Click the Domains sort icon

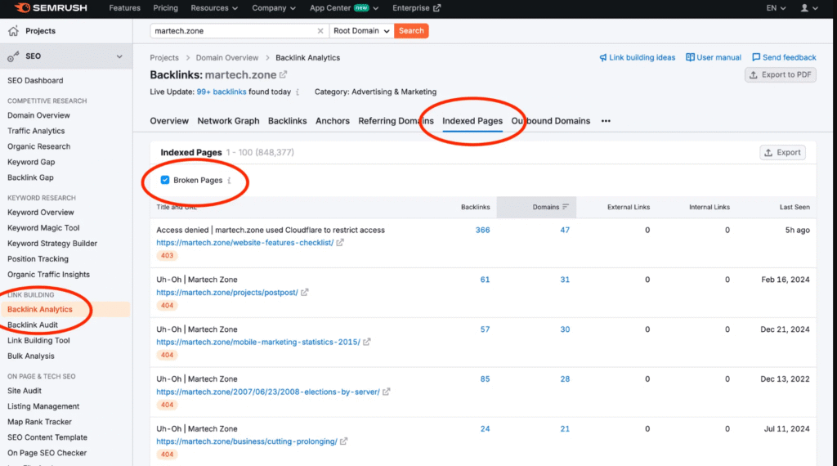[566, 207]
